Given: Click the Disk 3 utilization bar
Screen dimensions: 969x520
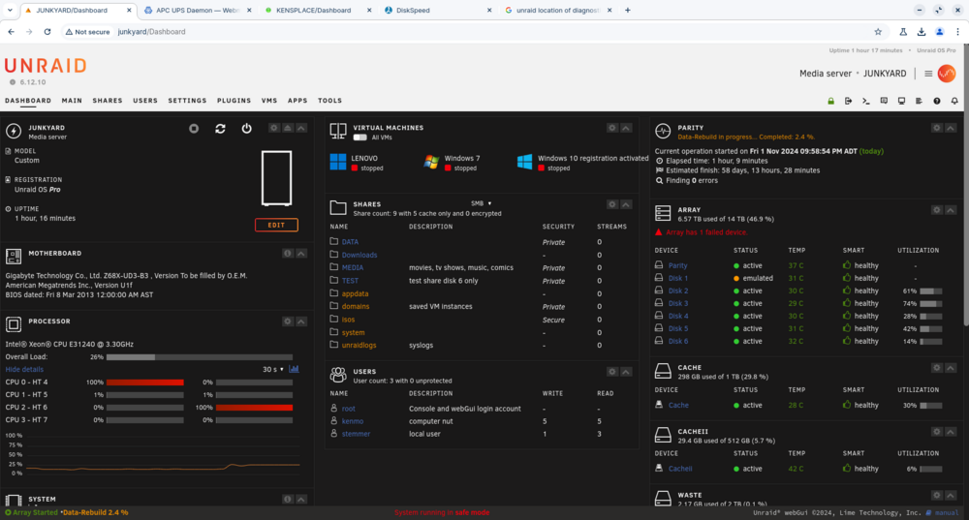Looking at the screenshot, I should tap(930, 304).
